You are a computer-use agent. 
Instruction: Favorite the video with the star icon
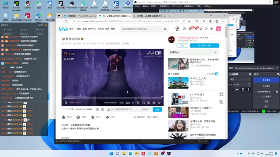[93, 117]
